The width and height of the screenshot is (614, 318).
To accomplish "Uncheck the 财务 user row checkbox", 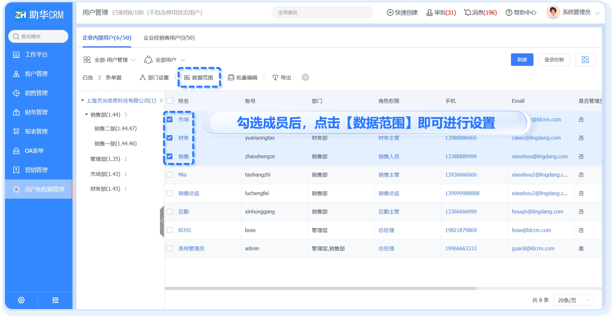I will 170,138.
